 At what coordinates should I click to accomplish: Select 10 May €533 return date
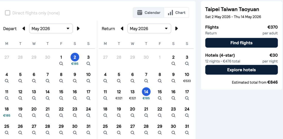(187, 77)
